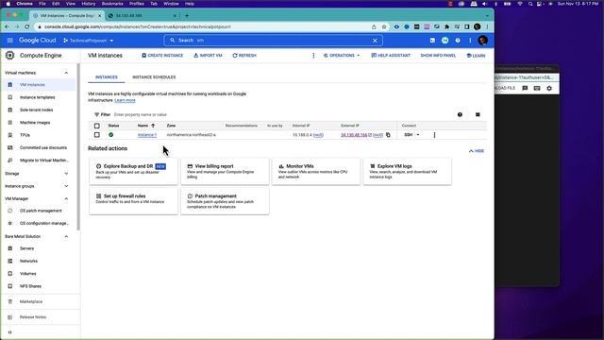
Task: Open toolbar more actions three-dot menu
Action: tap(313, 56)
